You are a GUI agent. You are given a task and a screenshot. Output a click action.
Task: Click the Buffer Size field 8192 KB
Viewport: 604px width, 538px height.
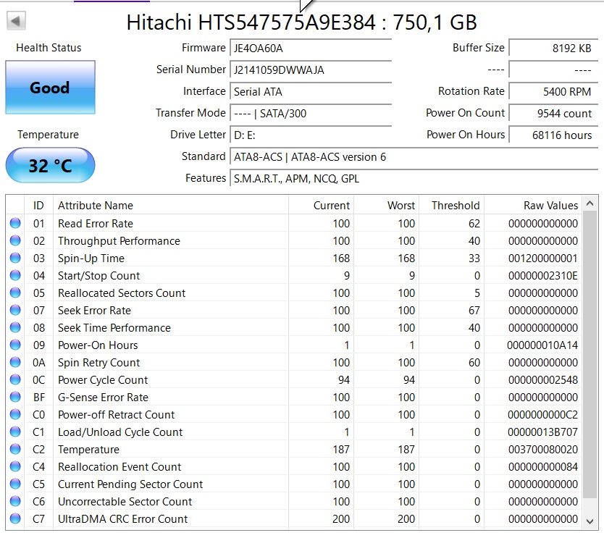[x=553, y=48]
